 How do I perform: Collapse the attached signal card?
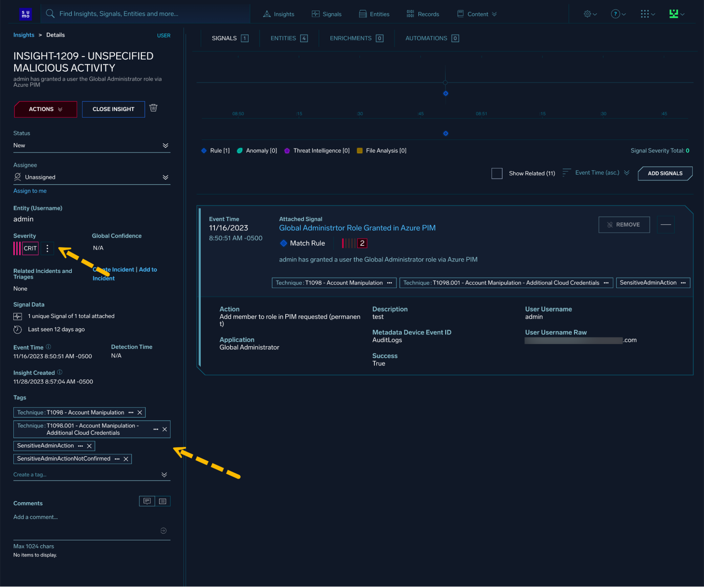click(x=665, y=225)
